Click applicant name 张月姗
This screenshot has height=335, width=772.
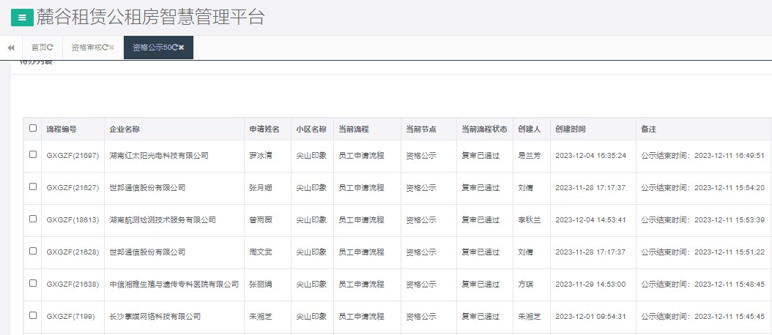pyautogui.click(x=261, y=188)
